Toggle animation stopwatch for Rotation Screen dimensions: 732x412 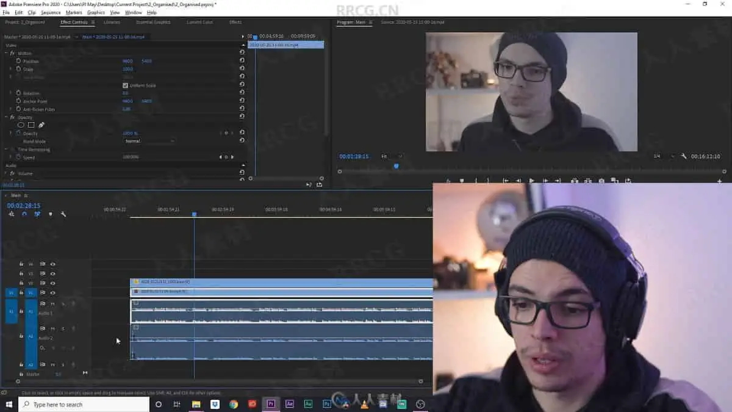click(x=18, y=93)
